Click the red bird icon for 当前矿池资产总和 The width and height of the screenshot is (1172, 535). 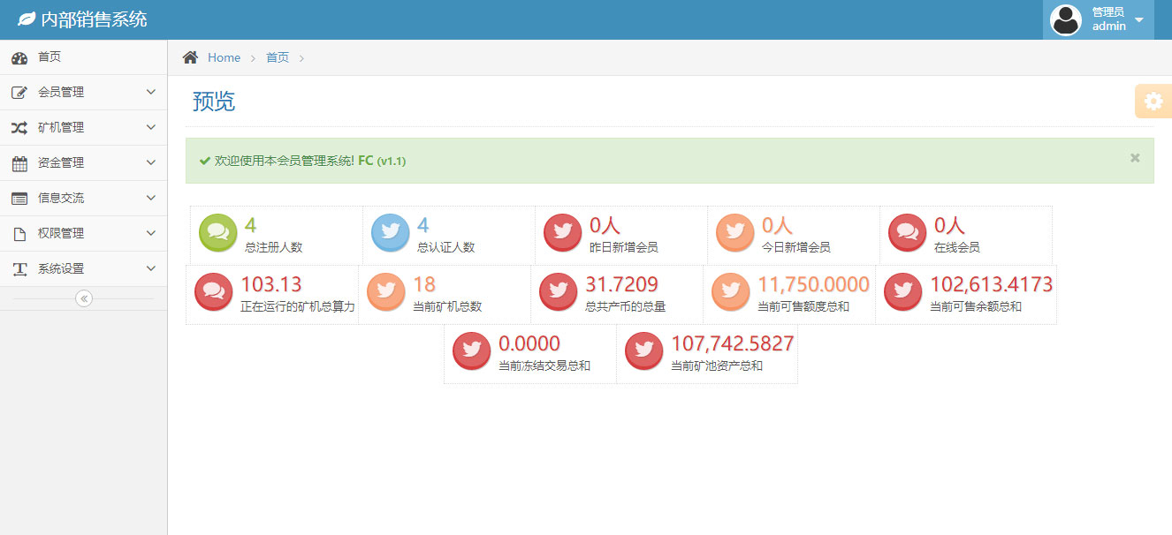[x=644, y=351]
